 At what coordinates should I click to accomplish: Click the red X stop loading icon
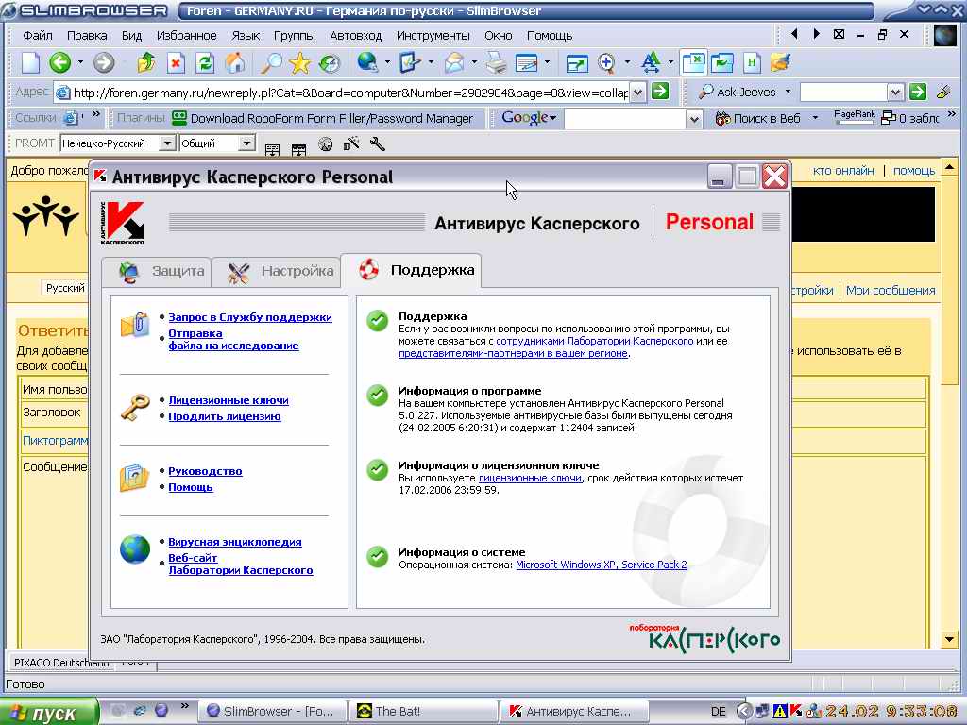pyautogui.click(x=176, y=63)
